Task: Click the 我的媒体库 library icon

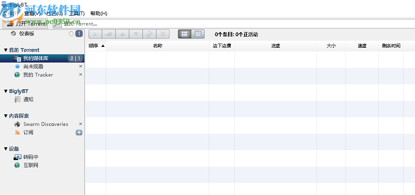Action: click(x=17, y=58)
